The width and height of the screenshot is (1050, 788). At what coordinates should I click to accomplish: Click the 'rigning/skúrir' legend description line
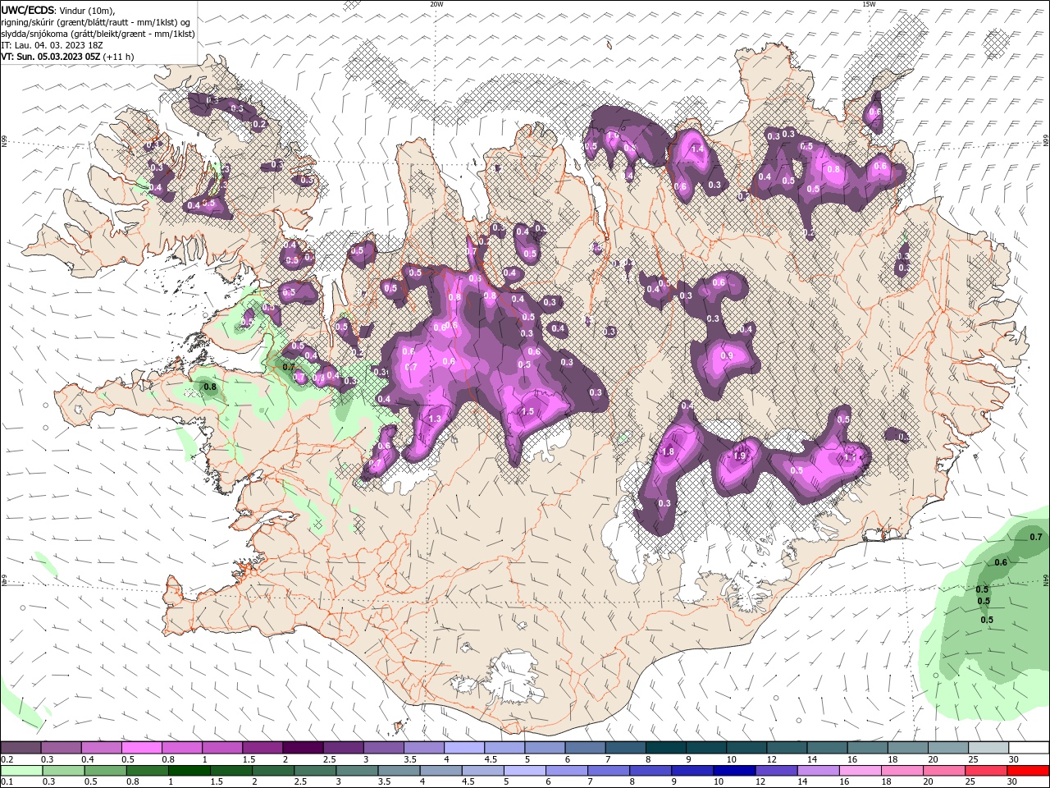95,22
